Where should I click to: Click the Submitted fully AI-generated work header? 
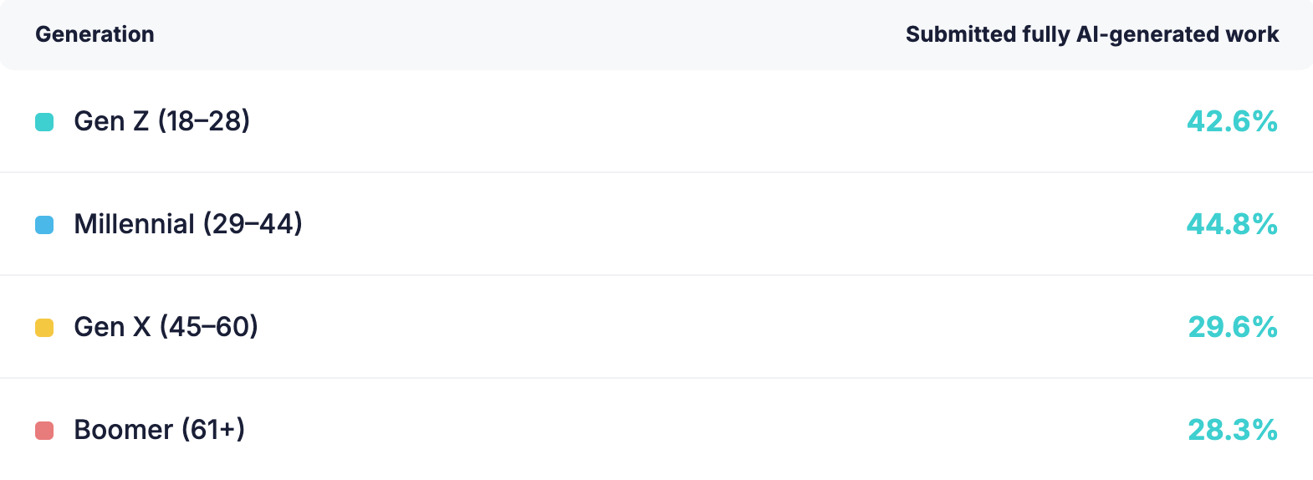[x=1091, y=34]
